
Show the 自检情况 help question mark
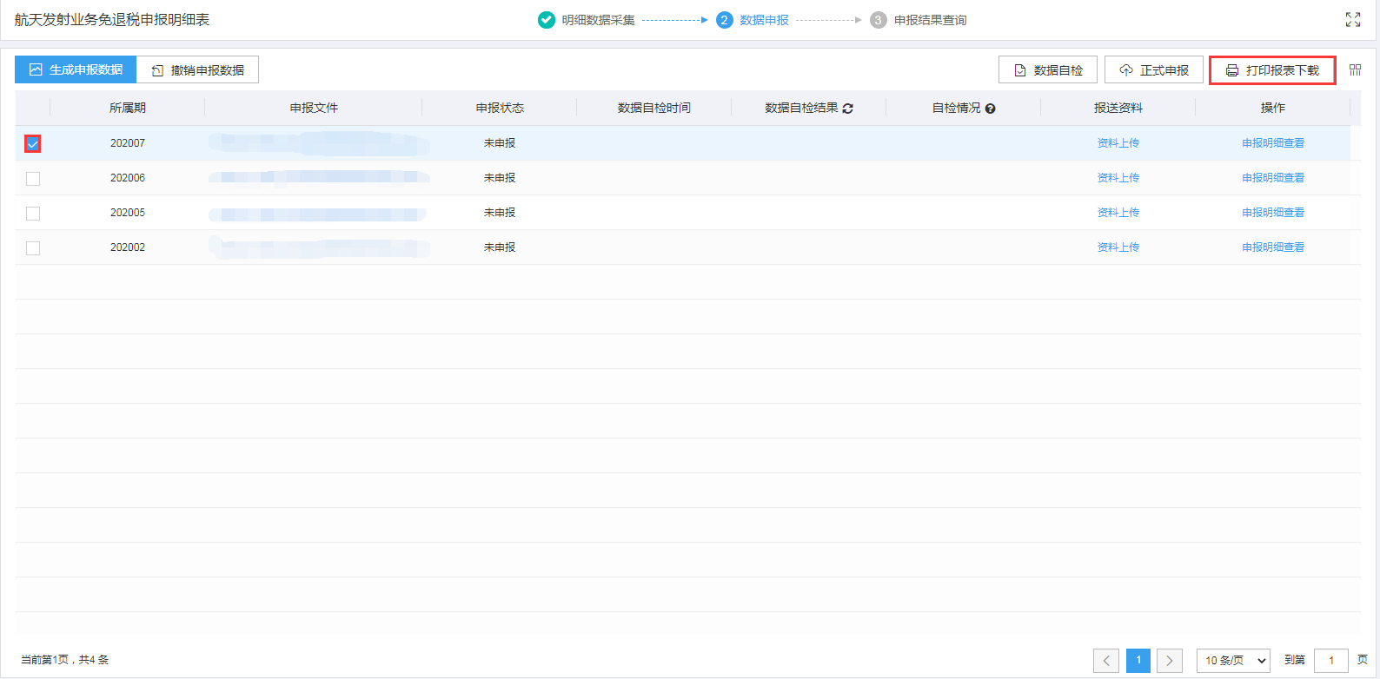click(x=990, y=109)
